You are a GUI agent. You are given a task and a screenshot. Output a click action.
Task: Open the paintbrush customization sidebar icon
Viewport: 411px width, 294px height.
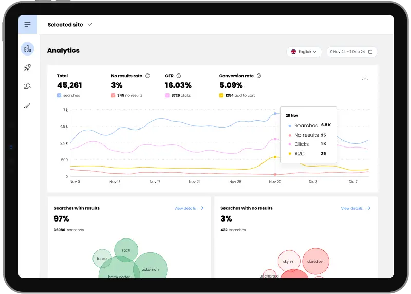coord(28,106)
